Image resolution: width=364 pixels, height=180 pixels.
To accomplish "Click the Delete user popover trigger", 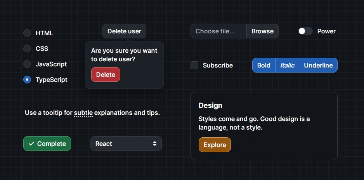I will click(124, 31).
